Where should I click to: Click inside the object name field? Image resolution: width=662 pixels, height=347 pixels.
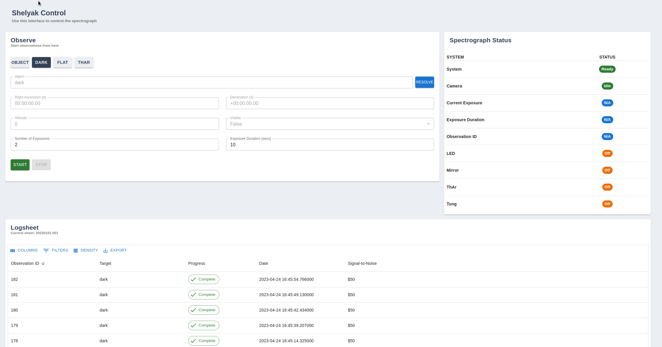[212, 82]
